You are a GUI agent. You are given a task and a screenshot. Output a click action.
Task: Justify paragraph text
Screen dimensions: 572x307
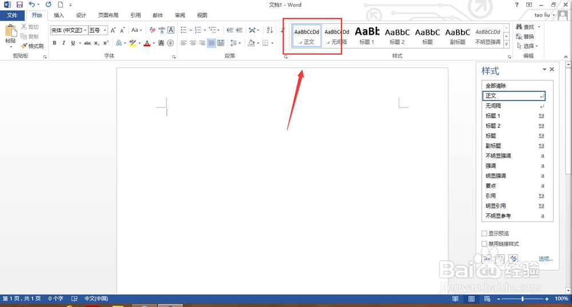click(x=211, y=43)
